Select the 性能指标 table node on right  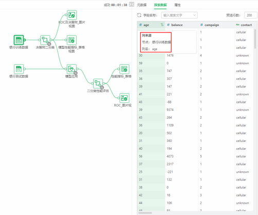coord(125,69)
